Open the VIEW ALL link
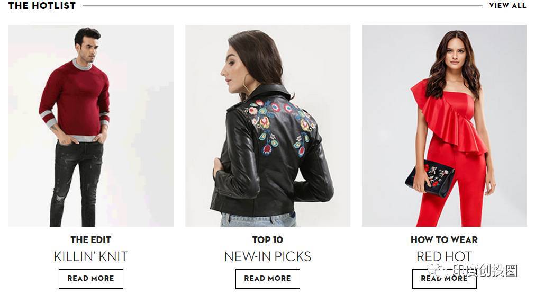This screenshot has width=535, height=294. click(x=507, y=5)
